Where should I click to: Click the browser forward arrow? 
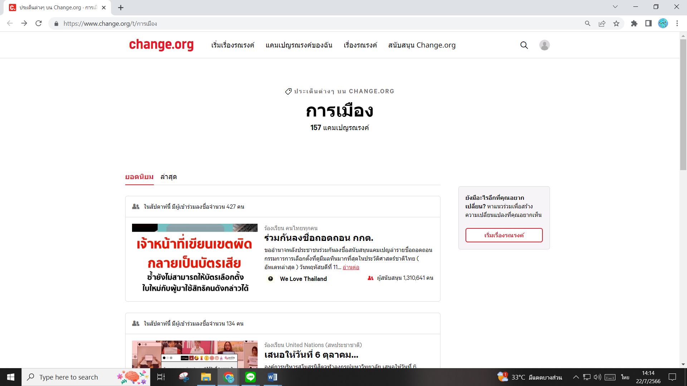click(24, 23)
